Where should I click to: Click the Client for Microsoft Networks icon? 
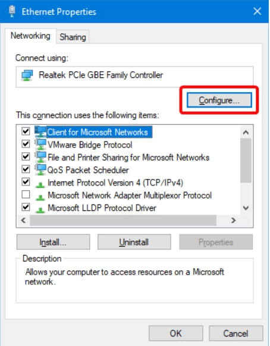point(40,131)
